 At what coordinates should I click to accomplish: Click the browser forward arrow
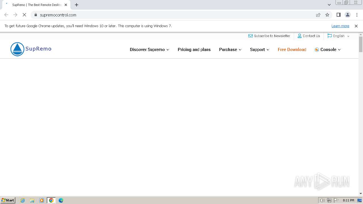[x=15, y=15]
